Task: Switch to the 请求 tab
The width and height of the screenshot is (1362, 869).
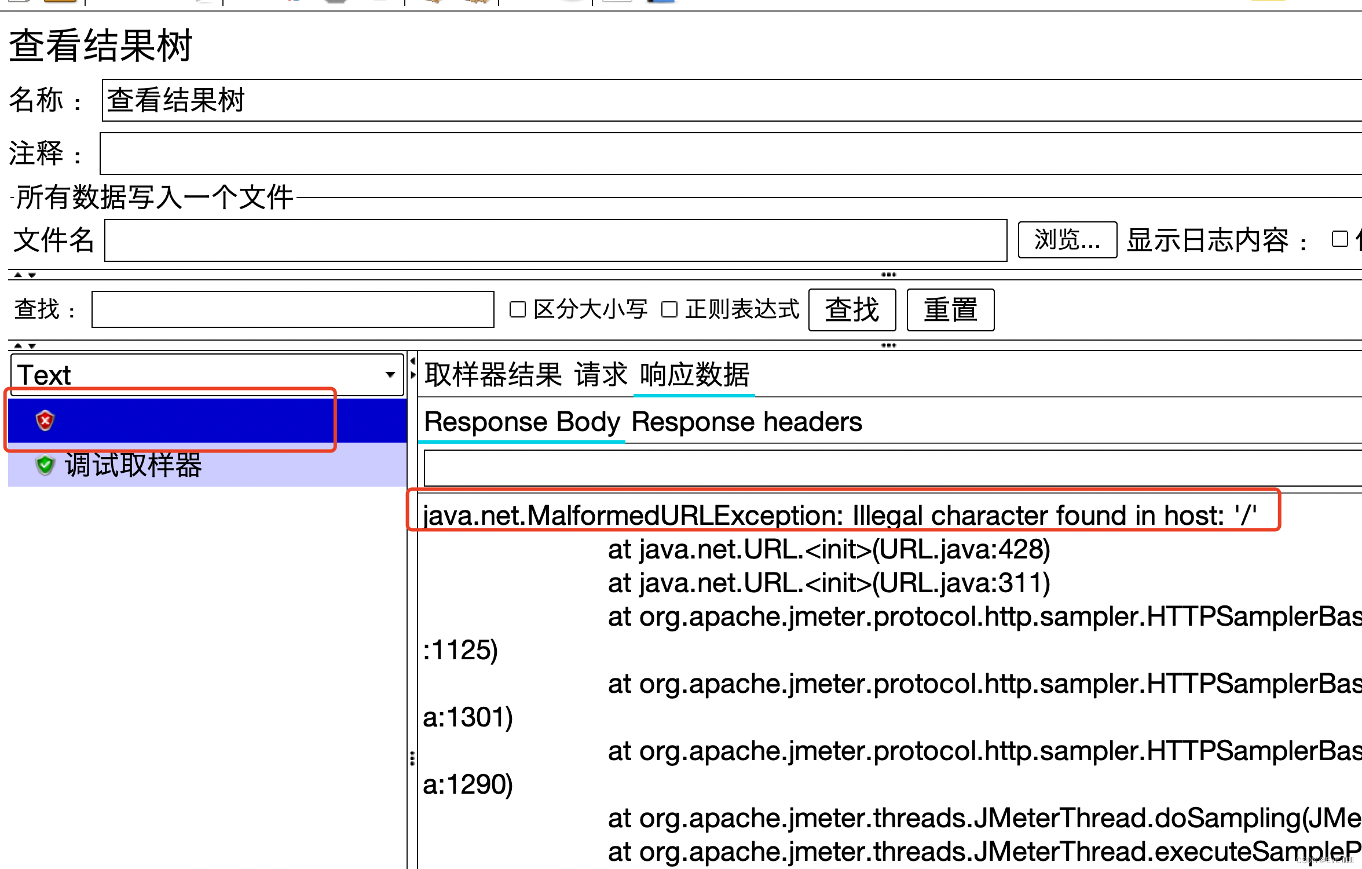Action: tap(601, 374)
